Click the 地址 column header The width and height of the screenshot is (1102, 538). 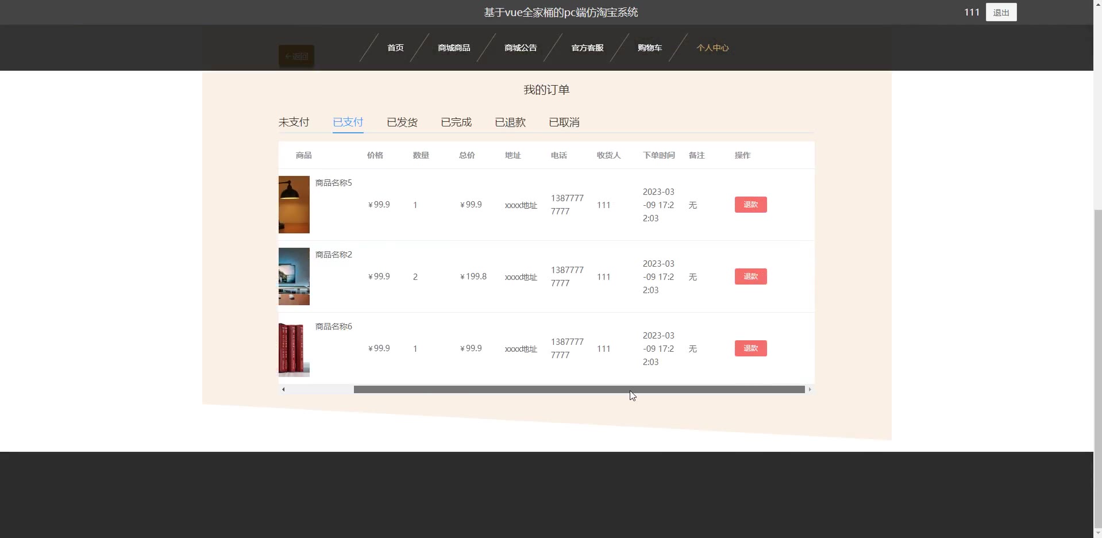pyautogui.click(x=513, y=155)
